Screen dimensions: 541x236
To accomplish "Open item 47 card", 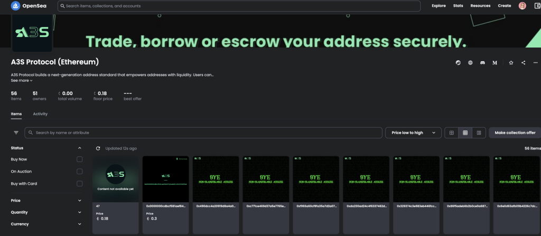I will [x=116, y=195].
